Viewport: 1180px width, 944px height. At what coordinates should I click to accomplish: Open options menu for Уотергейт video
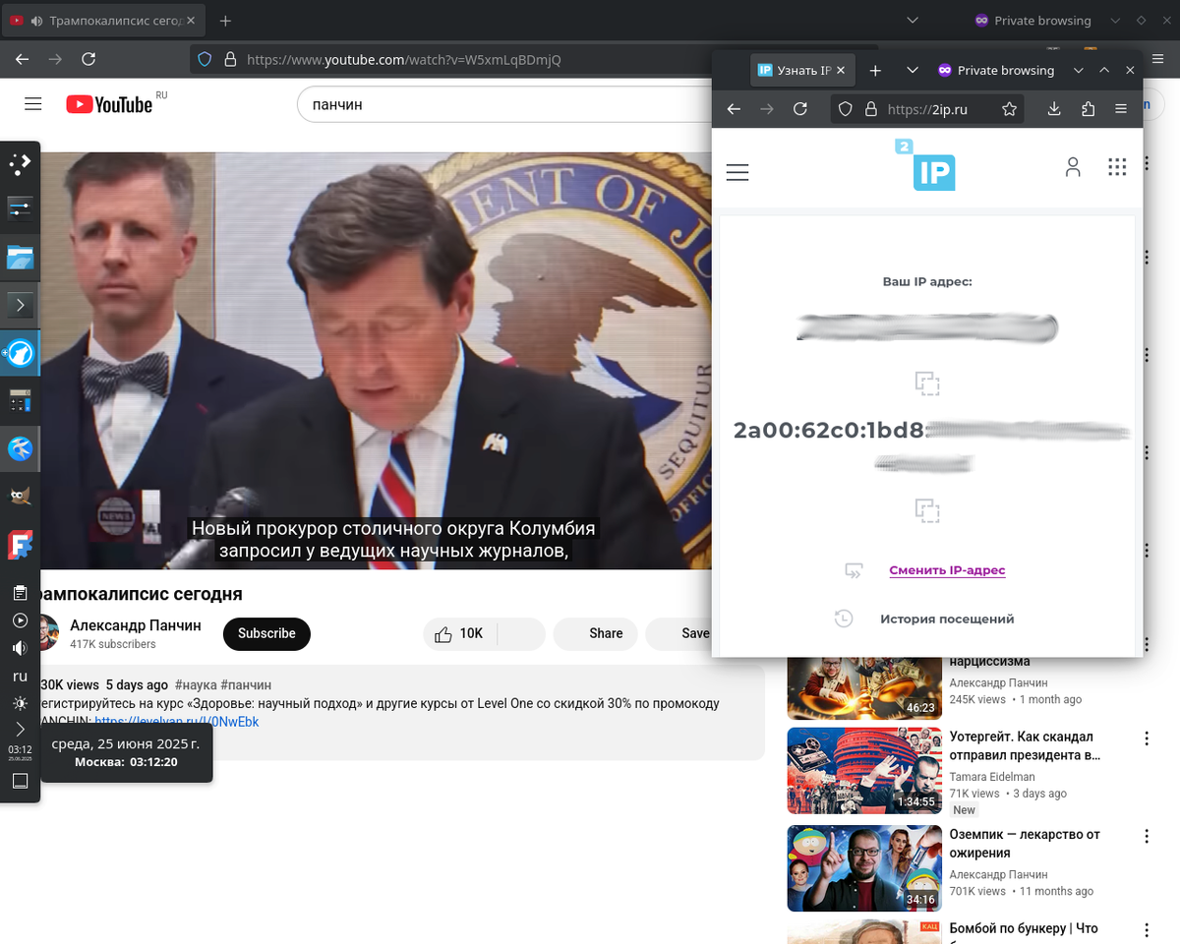[1147, 738]
